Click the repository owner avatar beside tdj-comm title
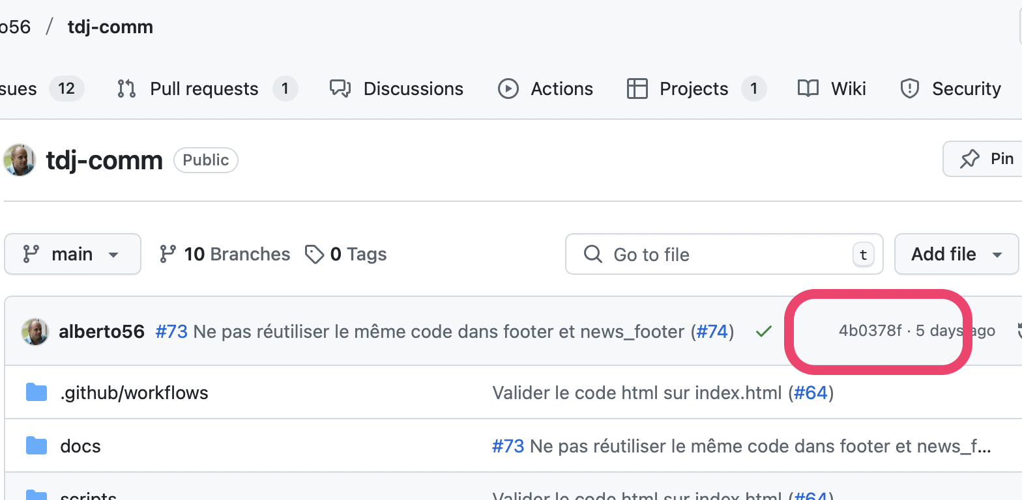Screen dimensions: 1022x500 click(x=19, y=160)
